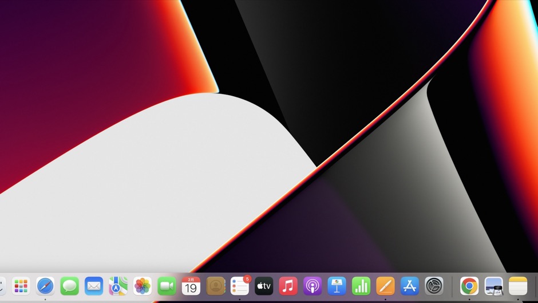Open the App Store
538x303 pixels.
[x=410, y=285]
